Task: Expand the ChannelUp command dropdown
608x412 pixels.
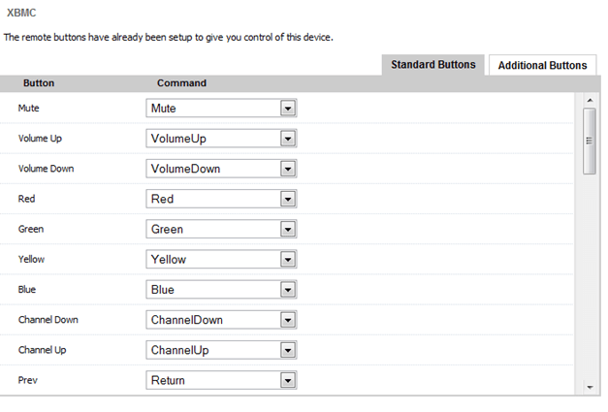Action: coord(287,350)
